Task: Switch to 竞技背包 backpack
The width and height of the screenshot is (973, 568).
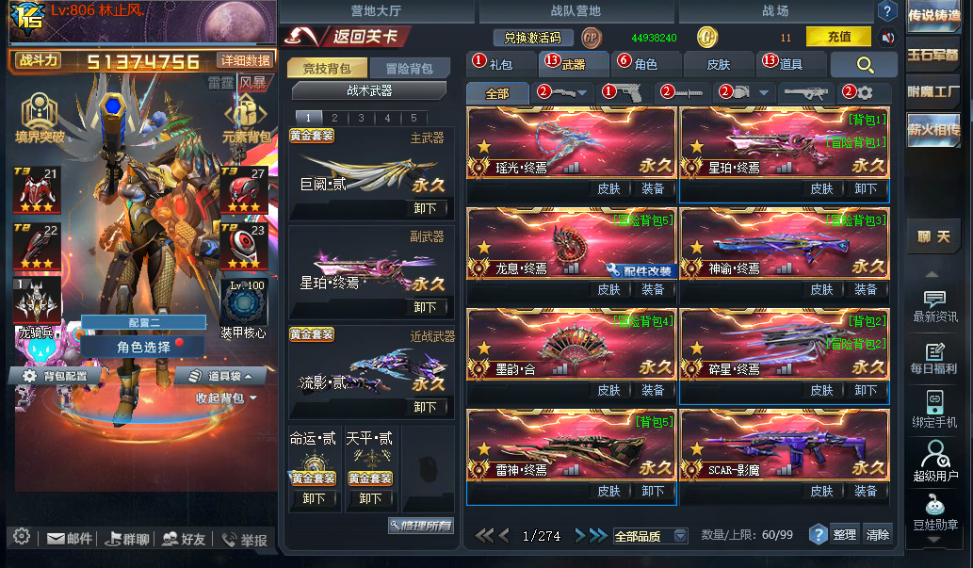Action: pos(327,68)
